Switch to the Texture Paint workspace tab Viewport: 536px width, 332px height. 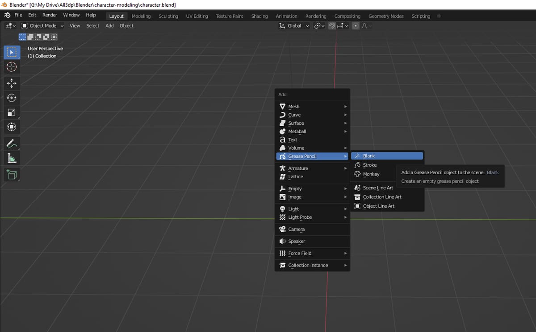tap(230, 16)
